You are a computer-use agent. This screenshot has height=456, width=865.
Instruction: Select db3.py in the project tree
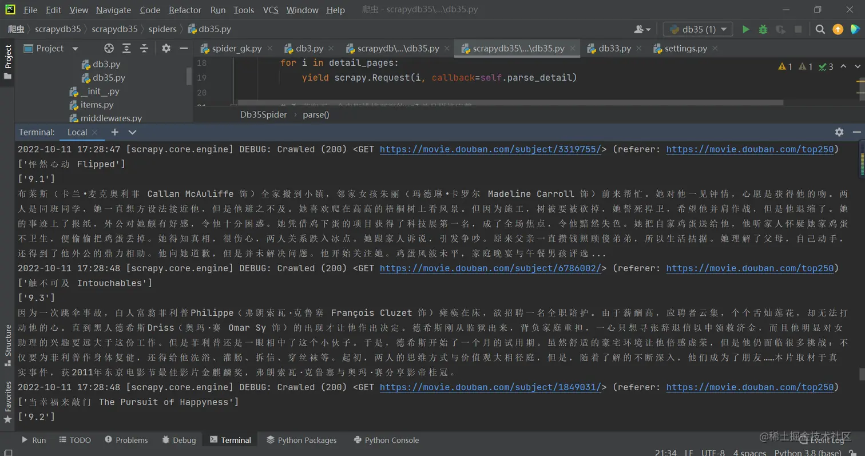[x=106, y=64]
